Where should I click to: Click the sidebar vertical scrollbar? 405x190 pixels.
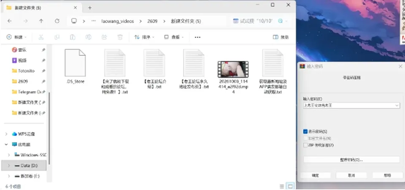point(49,128)
